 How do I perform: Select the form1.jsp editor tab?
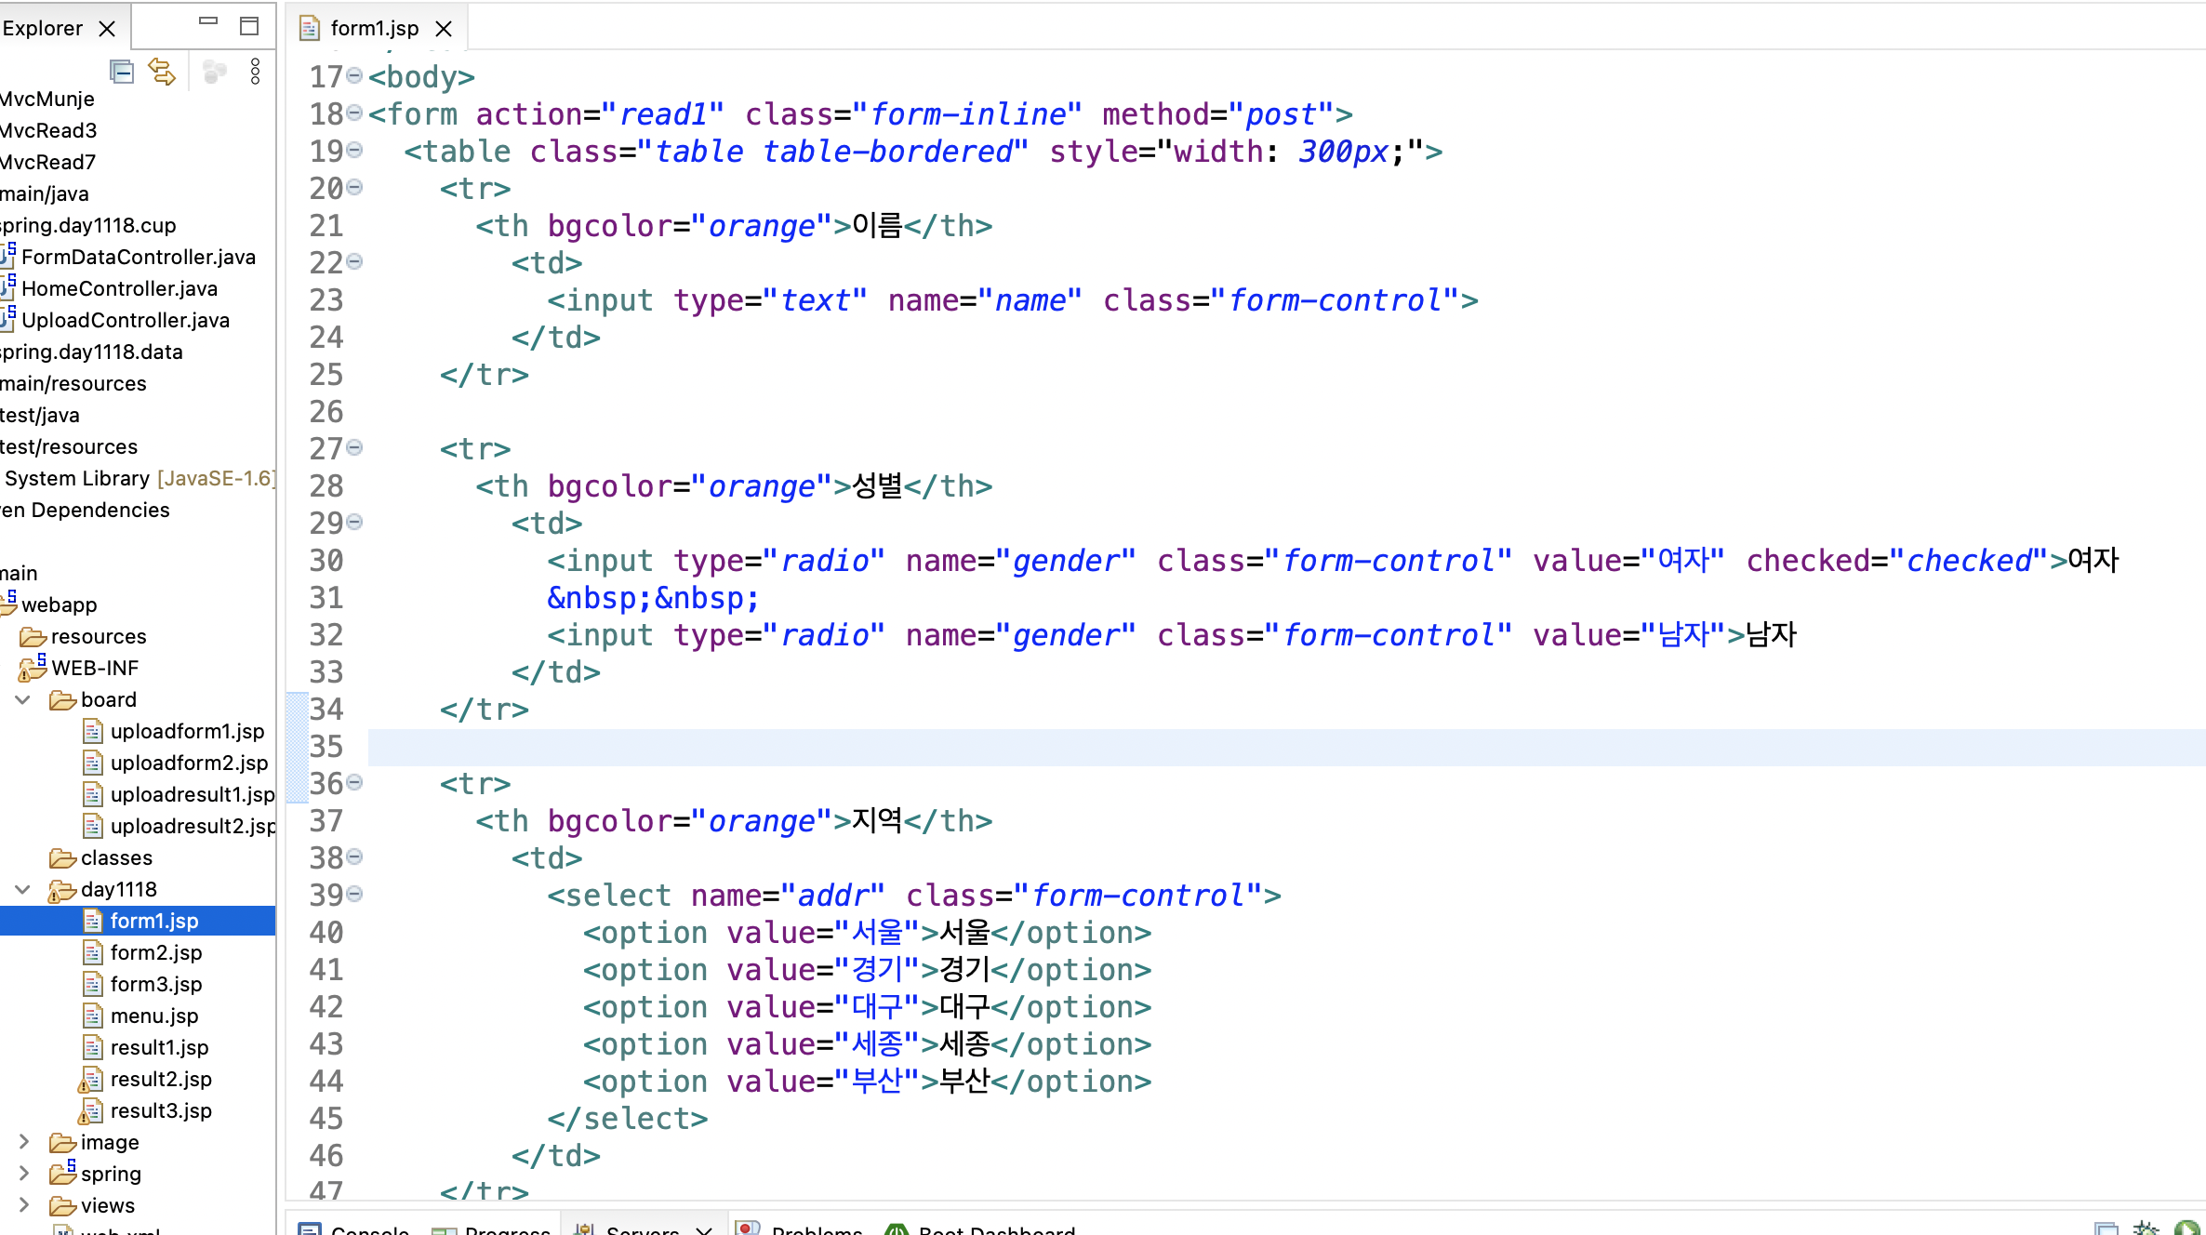coord(374,29)
